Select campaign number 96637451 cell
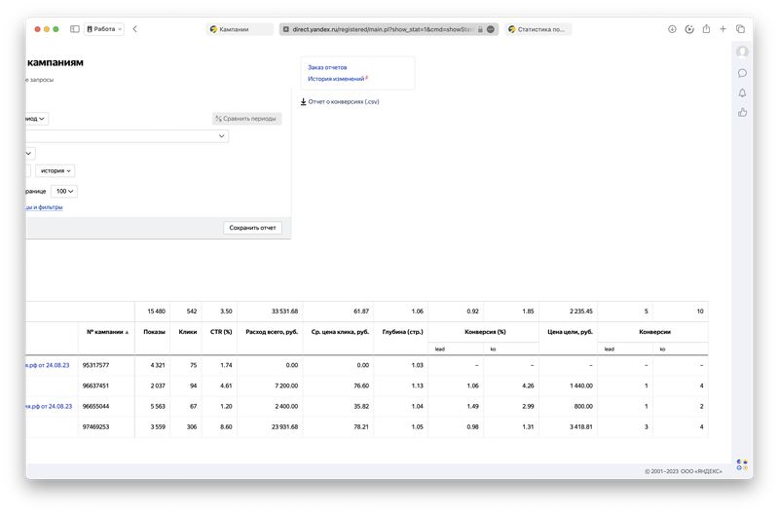This screenshot has width=779, height=513. click(95, 385)
